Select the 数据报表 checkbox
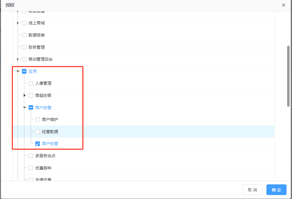This screenshot has width=292, height=199. [24, 35]
